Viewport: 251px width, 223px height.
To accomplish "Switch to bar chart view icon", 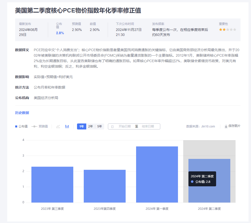I will click(67, 126).
